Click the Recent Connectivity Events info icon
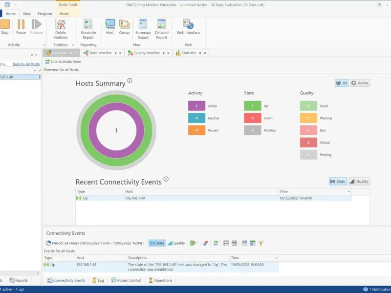The height and width of the screenshot is (293, 391). (x=166, y=179)
